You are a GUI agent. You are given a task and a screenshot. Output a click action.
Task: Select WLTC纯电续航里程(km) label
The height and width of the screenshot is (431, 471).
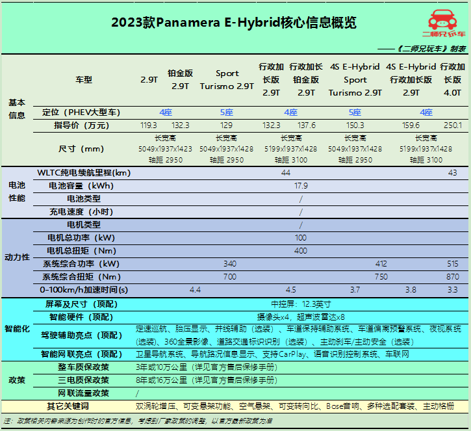click(x=84, y=173)
